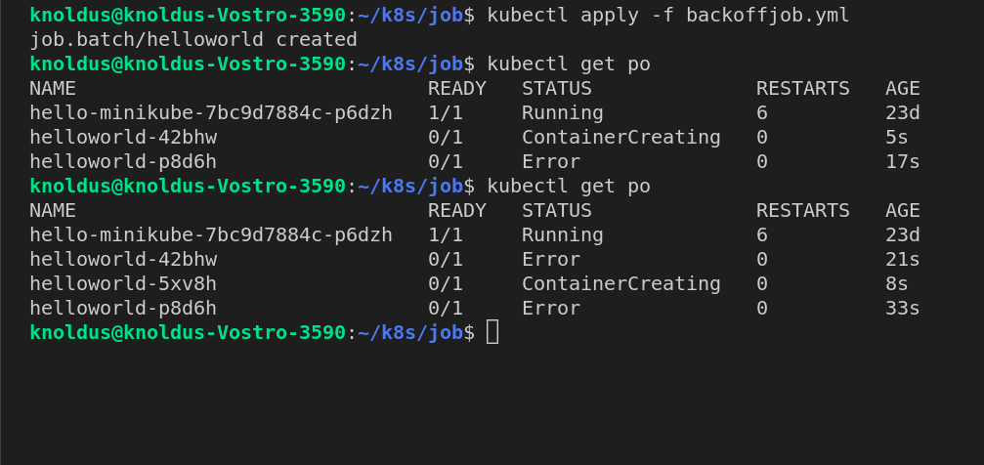Click the age value 33s

[x=903, y=308]
